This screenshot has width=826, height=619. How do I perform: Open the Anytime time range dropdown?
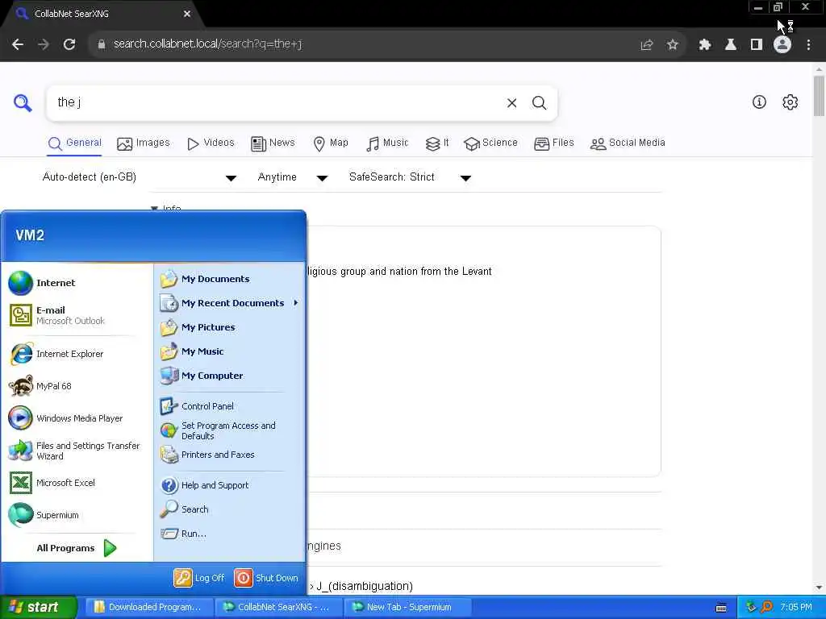point(292,177)
